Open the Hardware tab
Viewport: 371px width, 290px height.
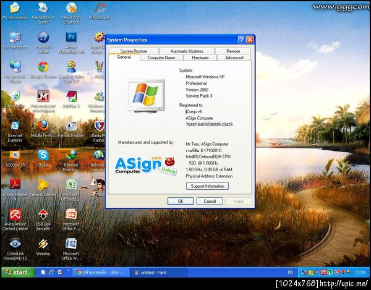[200, 58]
